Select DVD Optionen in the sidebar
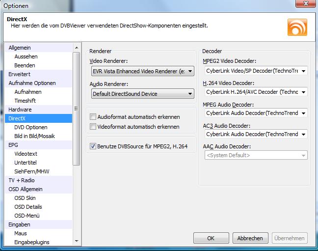Screen dimensions: 318x251 coord(30,127)
